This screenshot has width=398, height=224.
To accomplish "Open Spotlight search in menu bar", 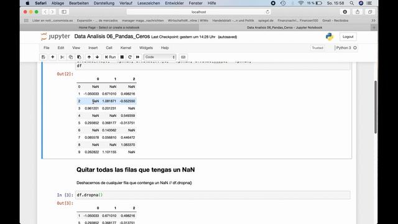I will [351, 3].
